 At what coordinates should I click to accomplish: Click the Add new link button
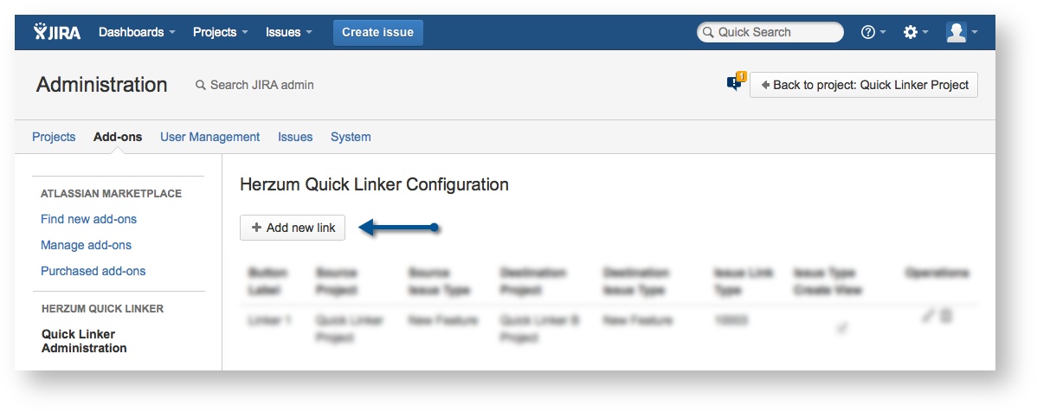293,228
